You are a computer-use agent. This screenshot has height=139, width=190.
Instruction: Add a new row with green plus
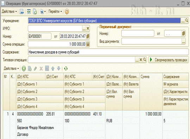point(24,69)
